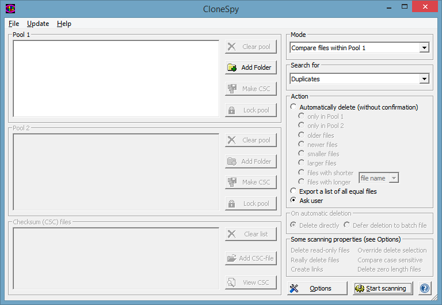Click the Clear list button

(250, 234)
